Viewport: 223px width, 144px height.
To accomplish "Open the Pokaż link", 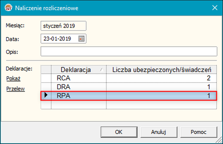I will [x=13, y=79].
